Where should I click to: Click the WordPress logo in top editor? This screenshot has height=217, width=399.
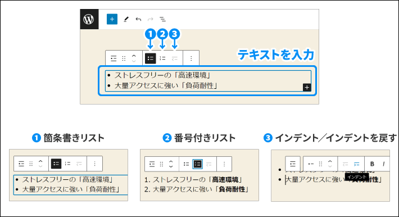89,19
